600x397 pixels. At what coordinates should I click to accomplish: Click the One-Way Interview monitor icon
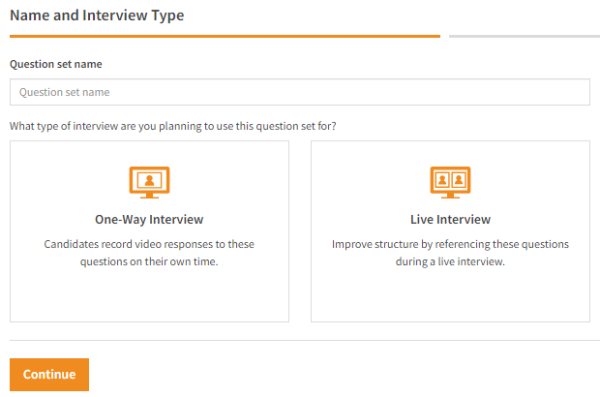tap(149, 182)
